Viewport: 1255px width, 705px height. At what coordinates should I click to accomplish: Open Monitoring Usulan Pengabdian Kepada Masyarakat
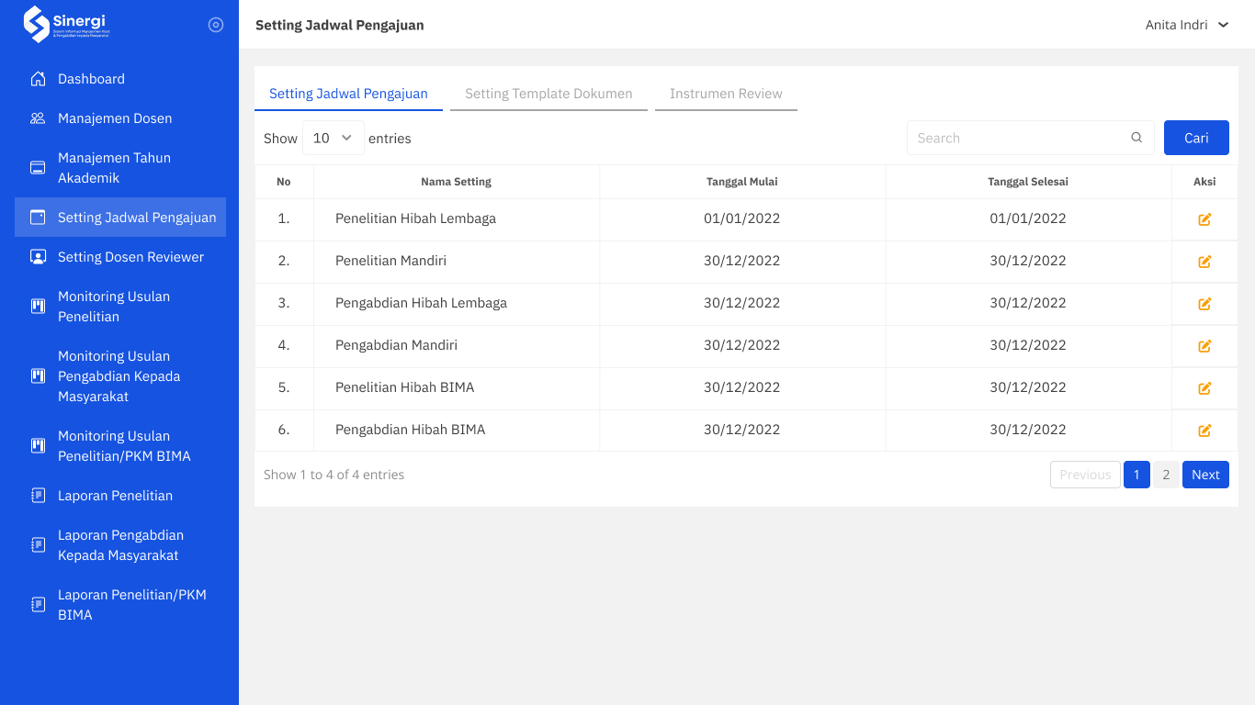click(x=120, y=376)
